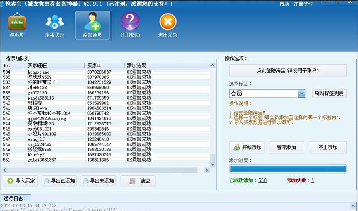Screen dimensions: 358x211
Task: Open the 注册软件 register software menu
Action: pos(303,4)
